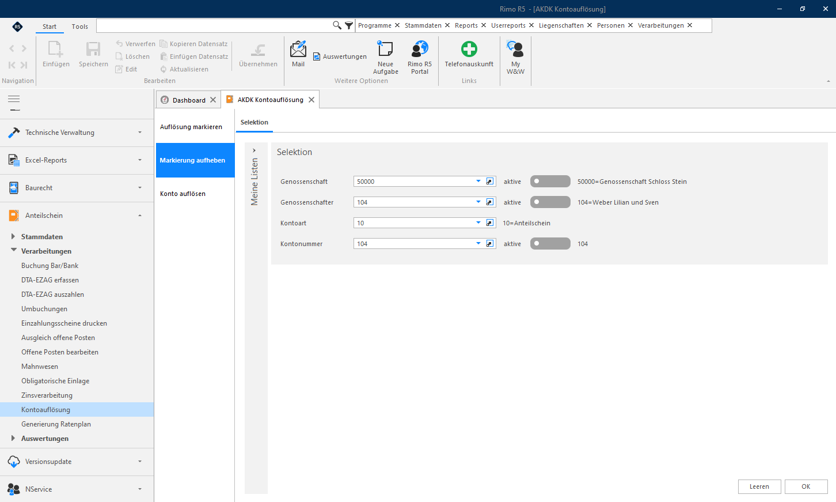
Task: Click the Rimo R5 application logo
Action: (17, 27)
